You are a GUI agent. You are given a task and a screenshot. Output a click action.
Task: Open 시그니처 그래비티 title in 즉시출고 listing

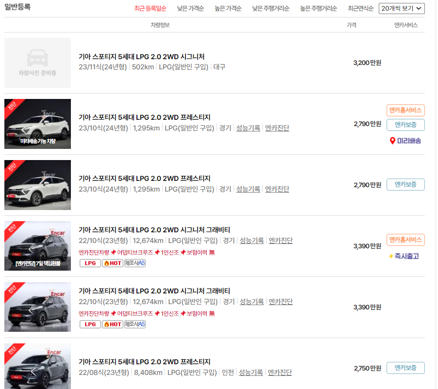pos(154,229)
